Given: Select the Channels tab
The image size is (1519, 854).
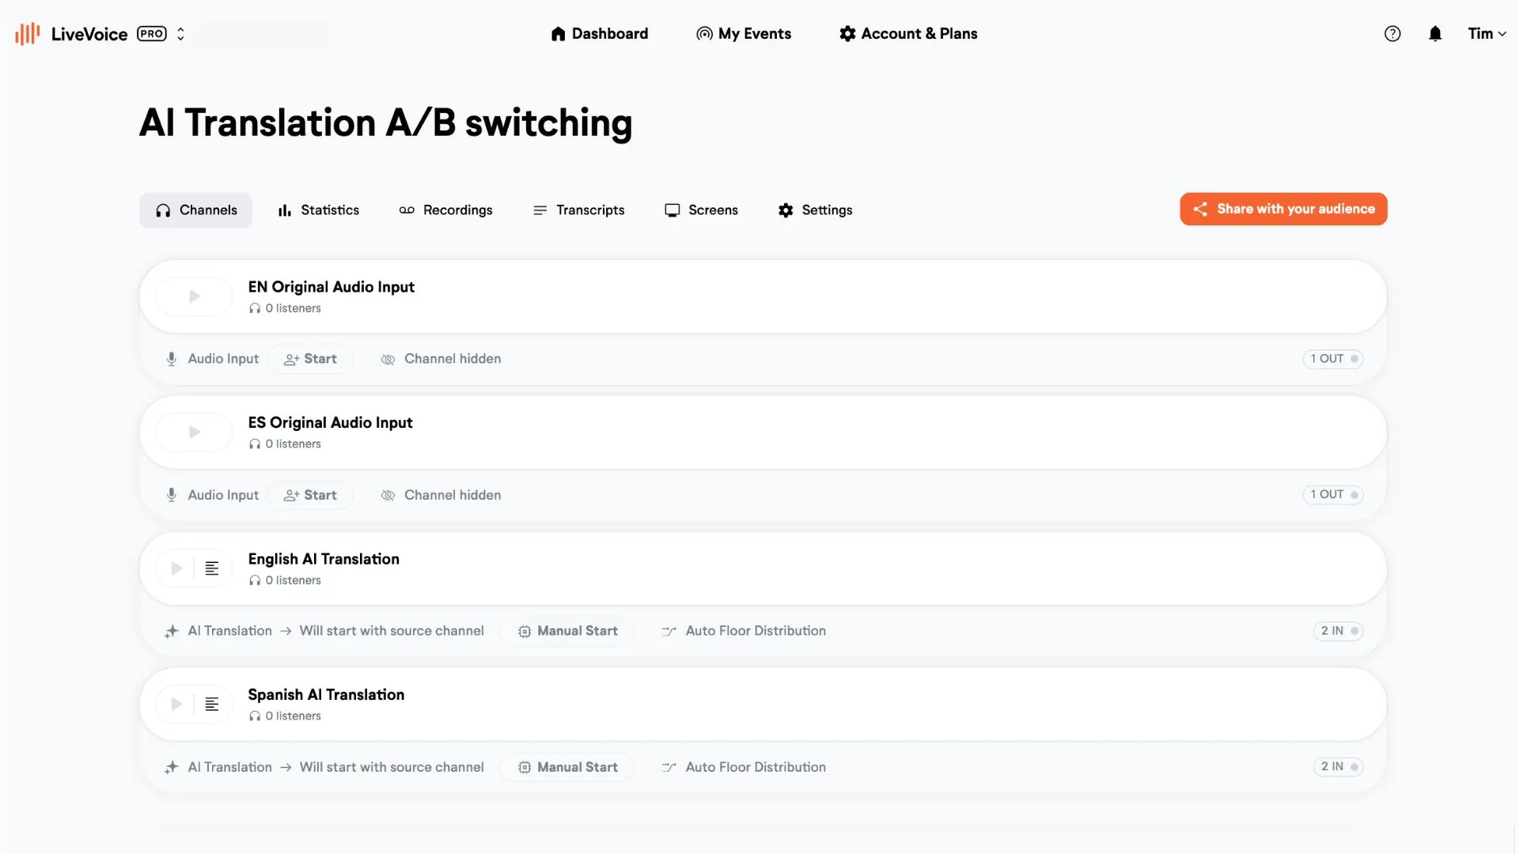Looking at the screenshot, I should point(195,210).
